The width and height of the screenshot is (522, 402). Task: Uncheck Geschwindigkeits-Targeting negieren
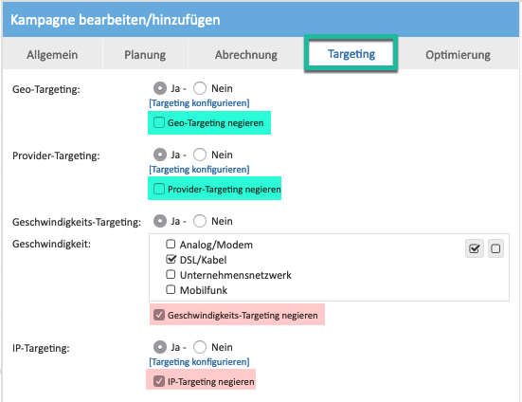[159, 315]
